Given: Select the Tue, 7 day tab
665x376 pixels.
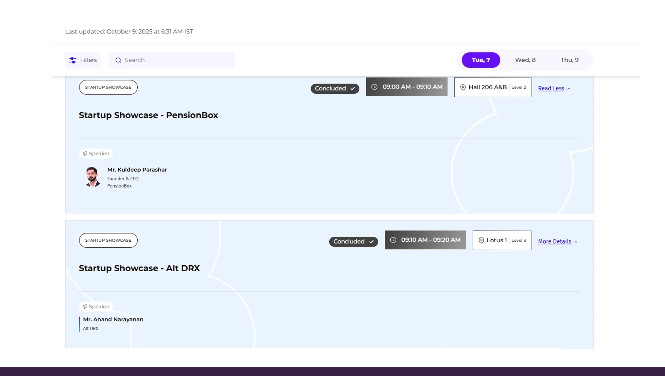Looking at the screenshot, I should (481, 60).
